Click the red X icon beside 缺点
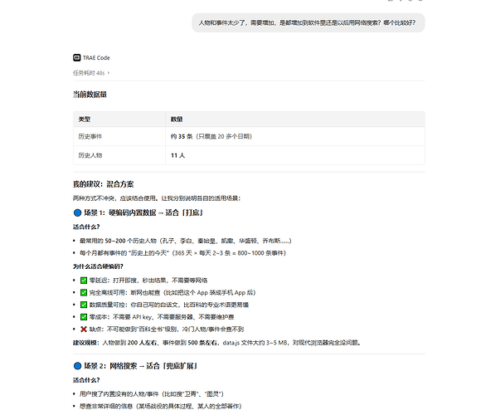 click(x=84, y=329)
